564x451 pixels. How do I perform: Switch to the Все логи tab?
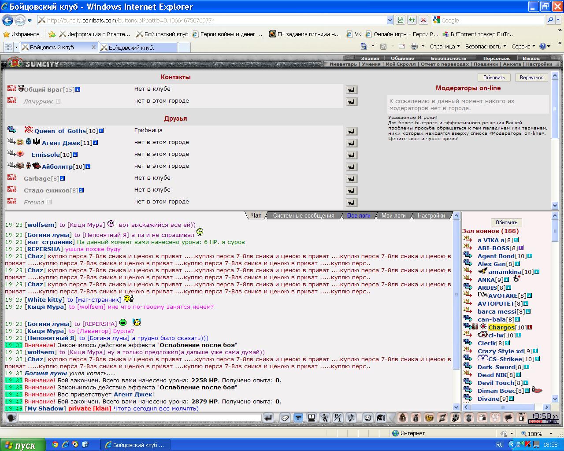[x=359, y=215]
